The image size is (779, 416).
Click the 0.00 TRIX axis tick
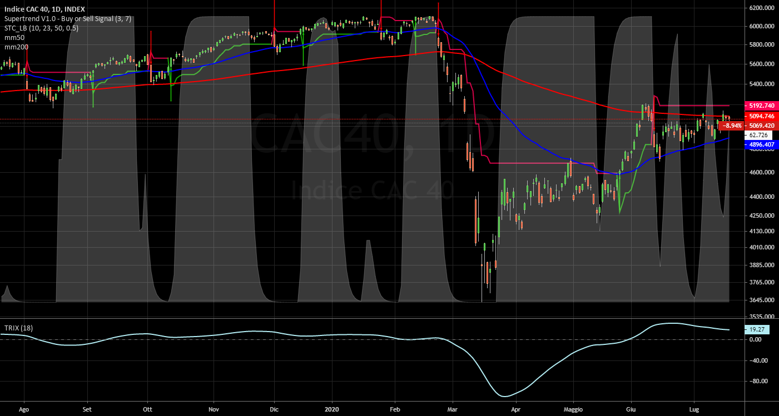click(755, 339)
